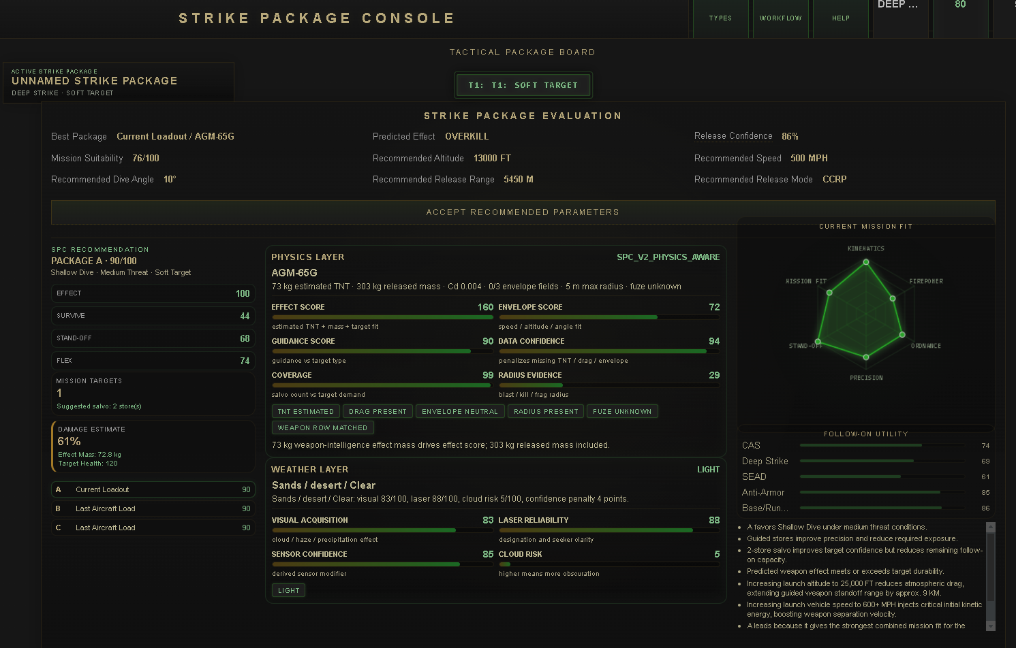1016x648 pixels.
Task: Click the SEAD follow-on utility bar
Action: pyautogui.click(x=882, y=476)
